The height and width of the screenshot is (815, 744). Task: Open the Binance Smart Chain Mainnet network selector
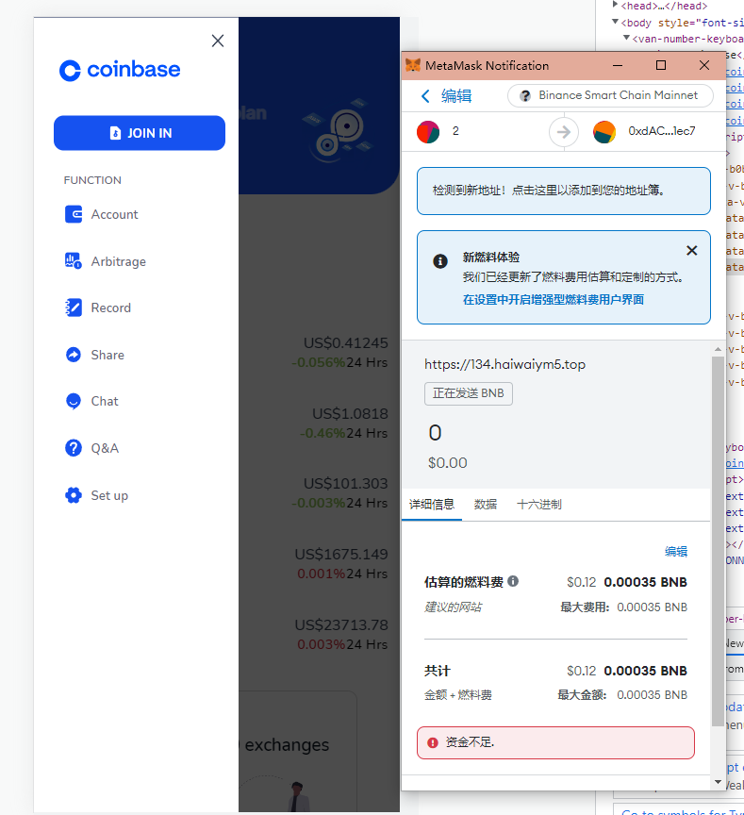pos(610,95)
